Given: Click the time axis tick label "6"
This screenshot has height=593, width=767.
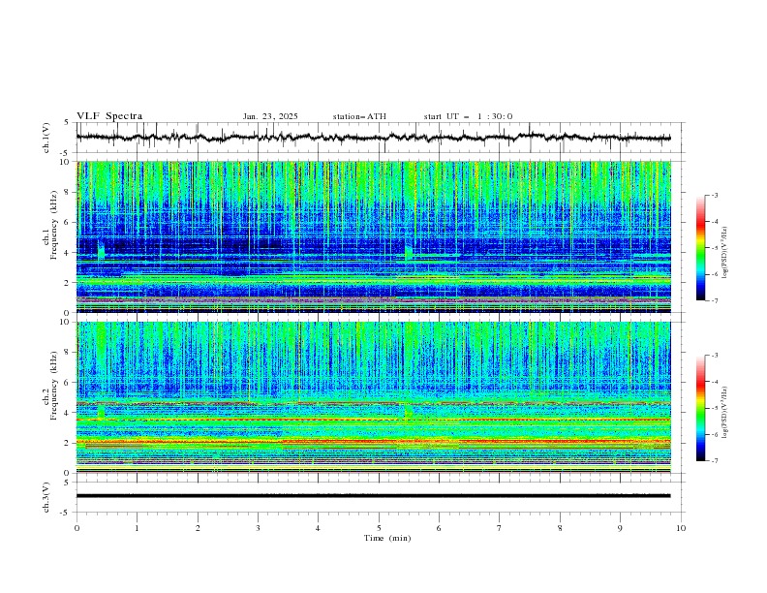Looking at the screenshot, I should pyautogui.click(x=439, y=528).
